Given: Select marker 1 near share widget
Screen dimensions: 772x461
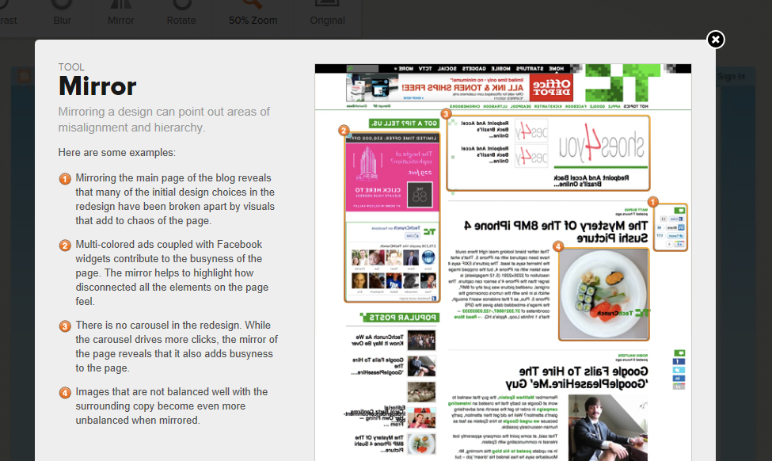Looking at the screenshot, I should click(653, 202).
